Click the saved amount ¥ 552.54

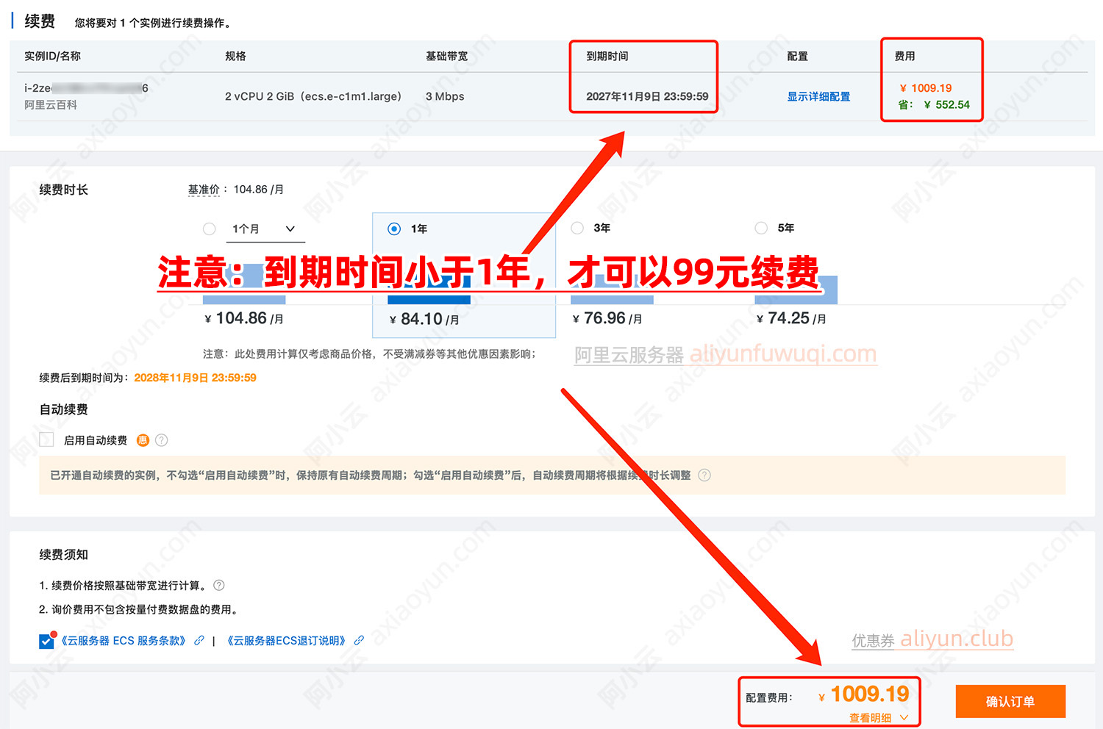pos(946,105)
